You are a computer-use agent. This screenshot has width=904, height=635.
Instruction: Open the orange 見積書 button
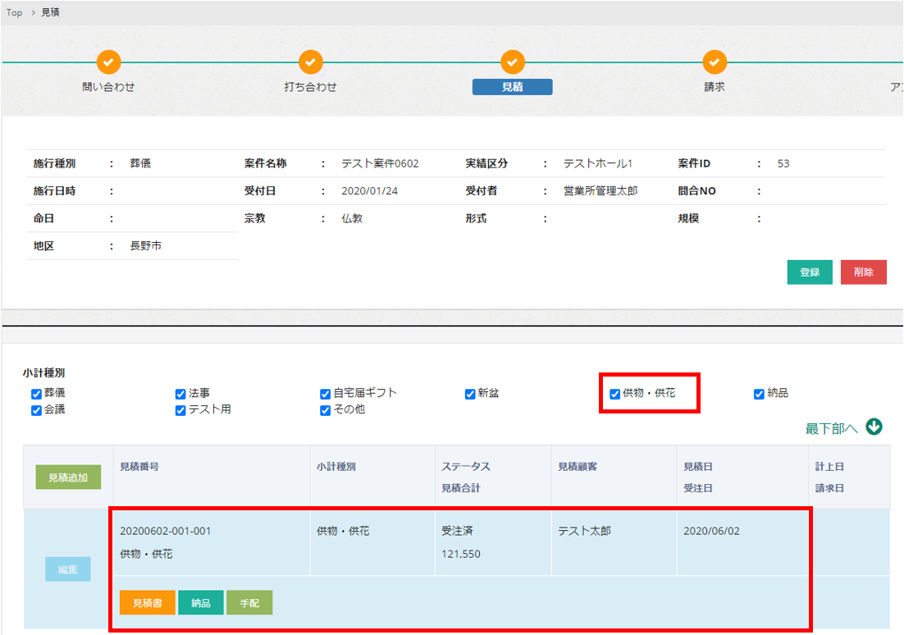[x=147, y=603]
